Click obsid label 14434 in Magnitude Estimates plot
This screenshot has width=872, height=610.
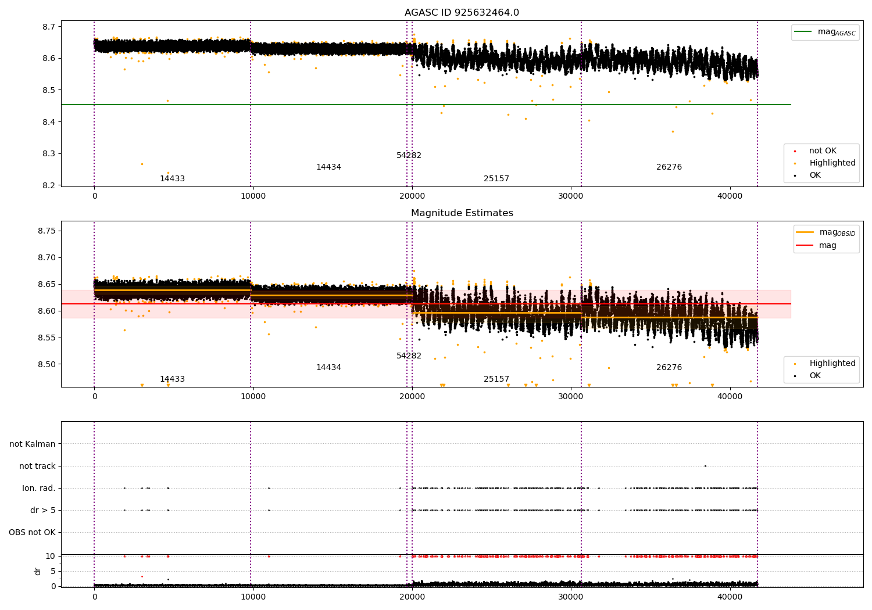click(328, 368)
